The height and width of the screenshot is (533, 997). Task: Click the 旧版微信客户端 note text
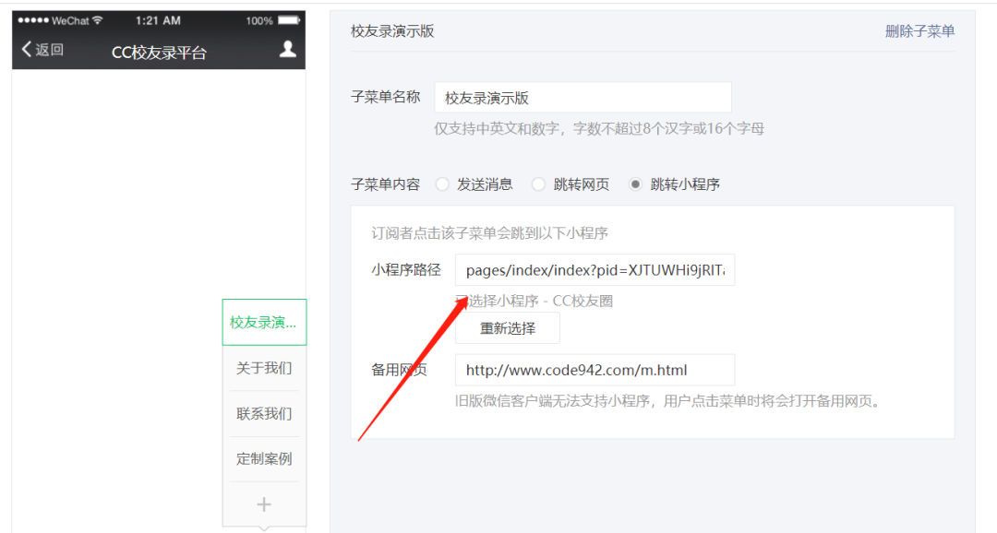pyautogui.click(x=667, y=401)
